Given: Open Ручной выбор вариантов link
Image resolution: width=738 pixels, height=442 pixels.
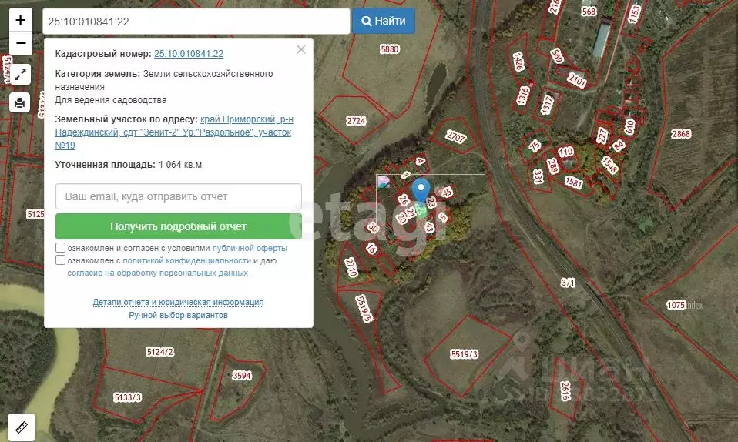Looking at the screenshot, I should pos(179,315).
